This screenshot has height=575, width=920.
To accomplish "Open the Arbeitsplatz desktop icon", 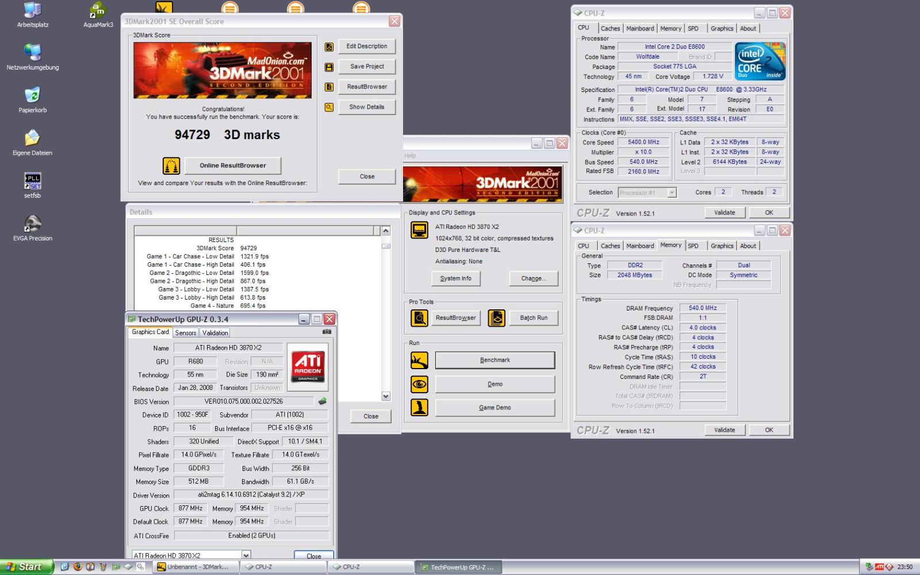I will point(33,15).
